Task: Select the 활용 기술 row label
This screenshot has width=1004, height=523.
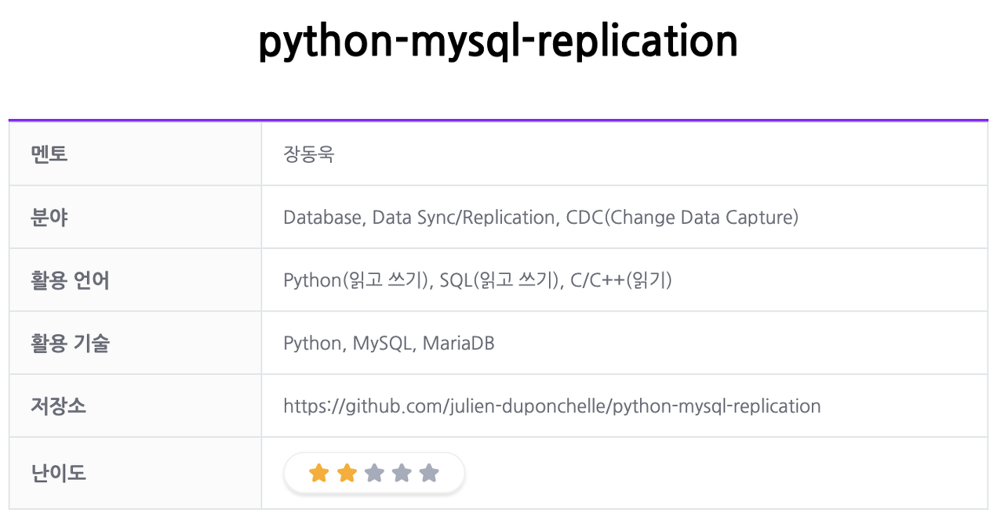Action: [x=70, y=343]
